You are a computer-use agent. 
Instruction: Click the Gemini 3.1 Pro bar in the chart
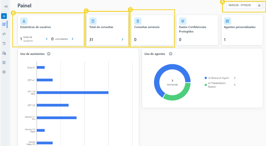pos(57,118)
